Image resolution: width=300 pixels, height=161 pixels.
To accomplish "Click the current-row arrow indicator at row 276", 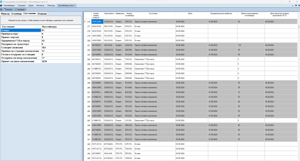I will tap(85, 21).
